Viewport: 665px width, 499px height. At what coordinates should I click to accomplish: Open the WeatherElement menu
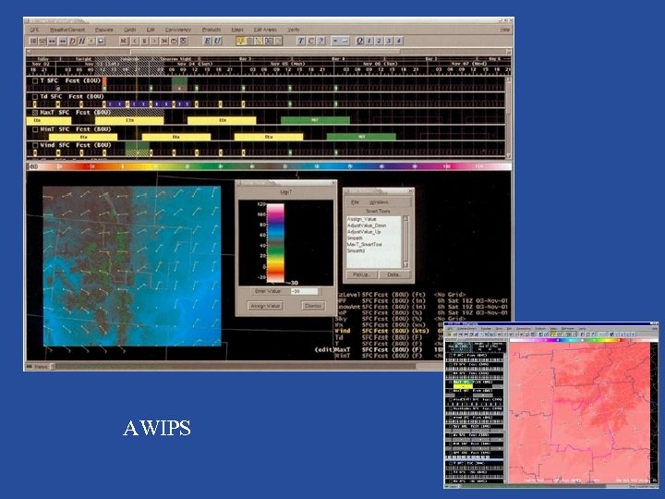67,30
